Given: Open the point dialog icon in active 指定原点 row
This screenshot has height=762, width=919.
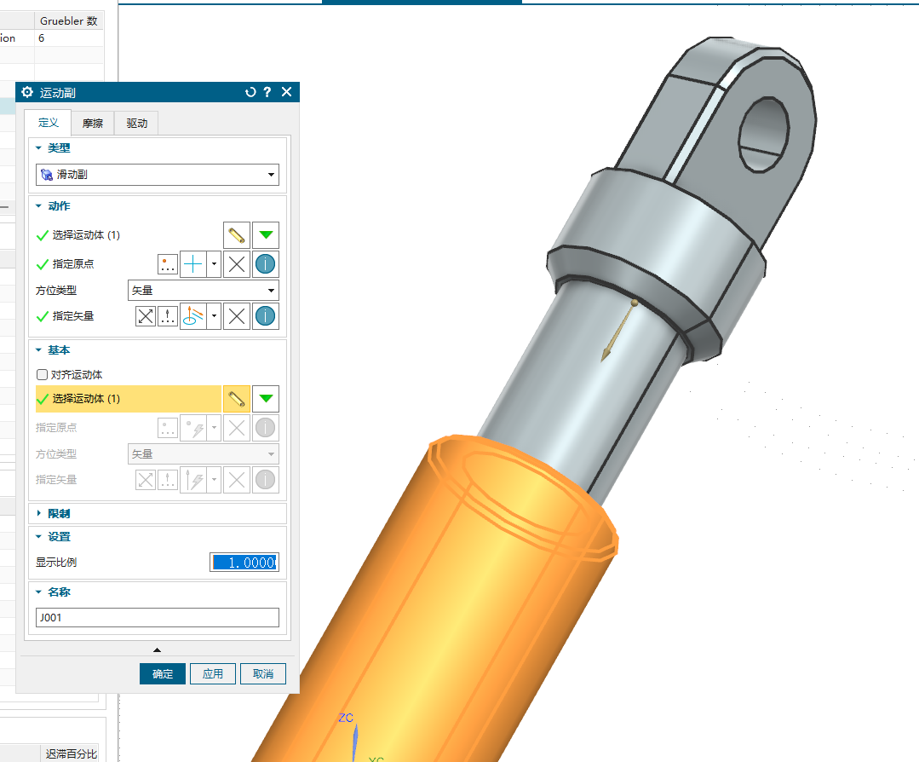Looking at the screenshot, I should [168, 264].
